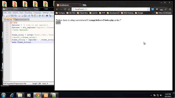Open the Encoding menu in Notepad++
The width and height of the screenshot is (175, 98).
28,13
